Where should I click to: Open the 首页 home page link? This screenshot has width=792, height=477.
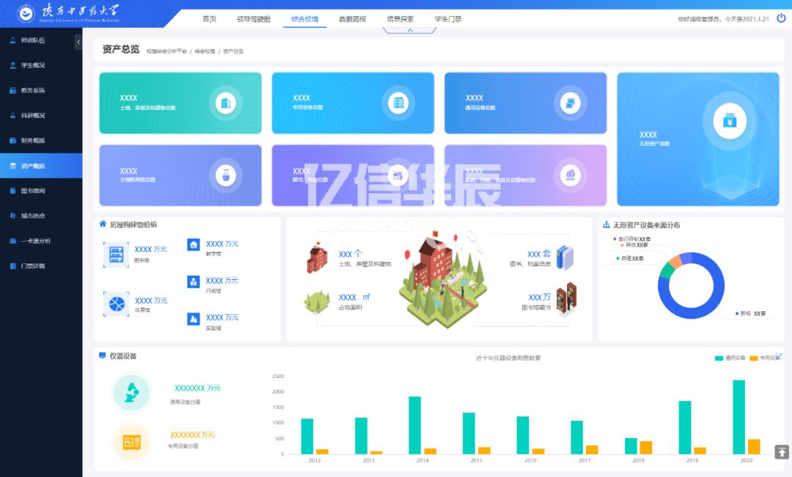click(210, 18)
